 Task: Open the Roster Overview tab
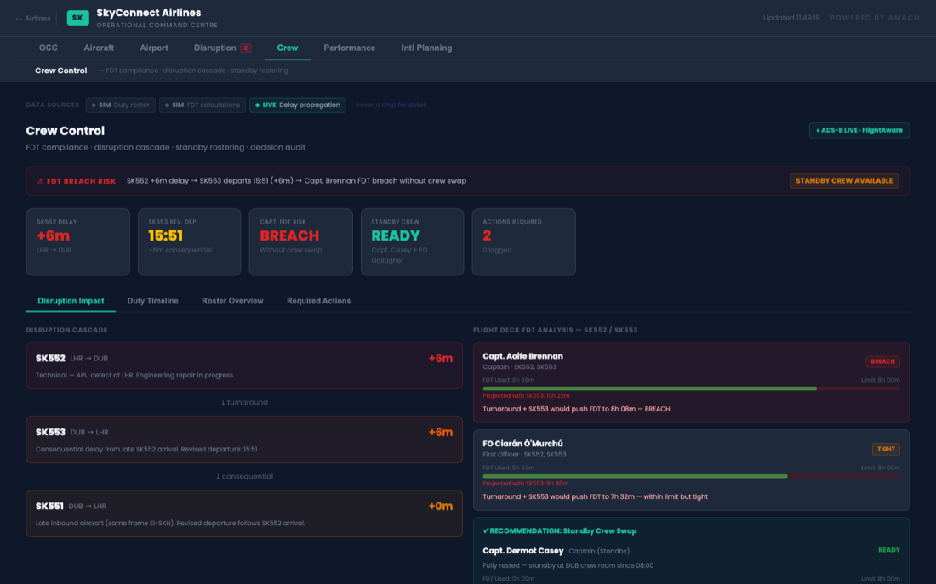[x=232, y=301]
